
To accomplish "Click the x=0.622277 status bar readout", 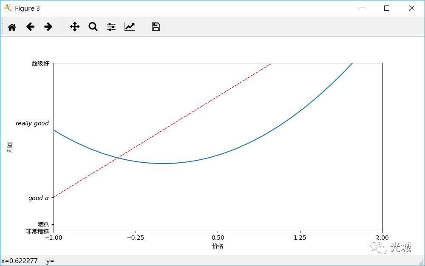I will (x=19, y=261).
